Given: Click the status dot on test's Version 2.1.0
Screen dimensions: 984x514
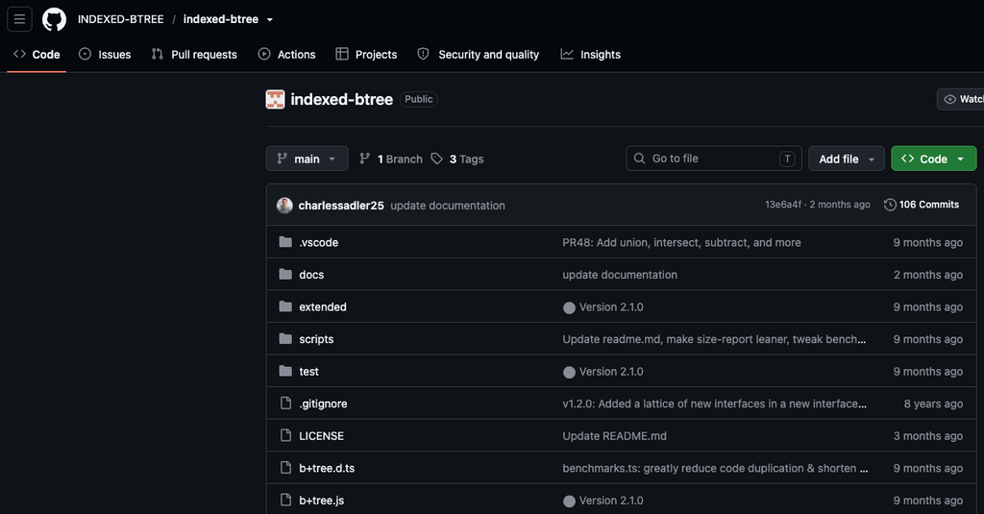Looking at the screenshot, I should coord(569,372).
